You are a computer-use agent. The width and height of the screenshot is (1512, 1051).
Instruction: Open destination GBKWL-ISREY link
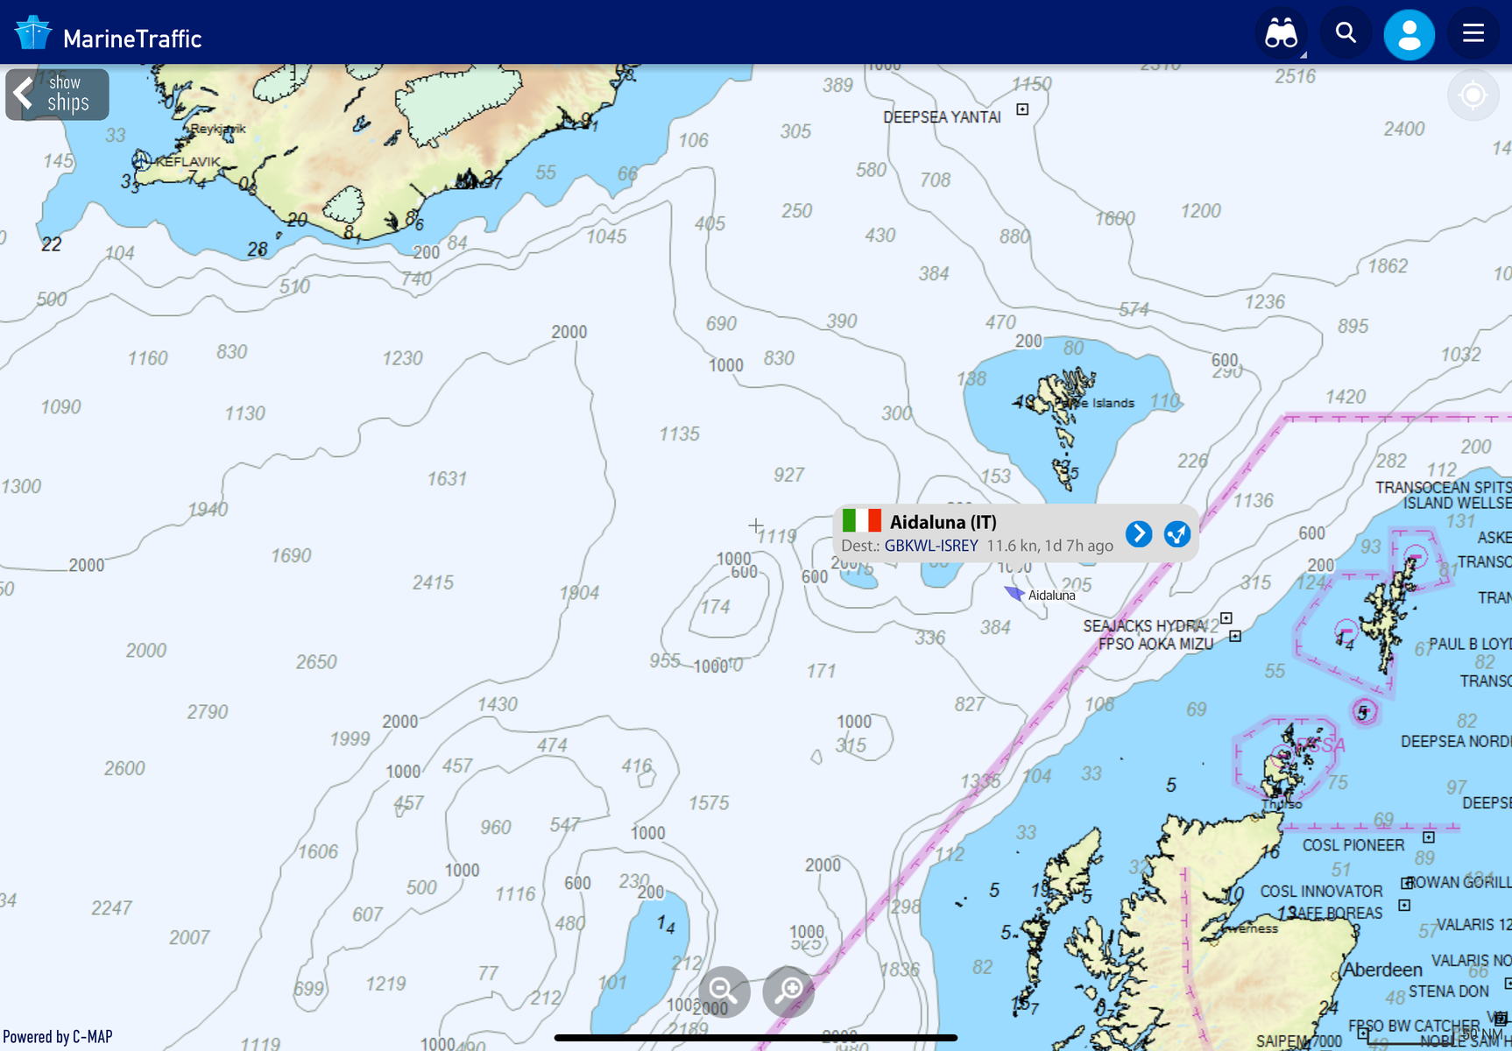[931, 546]
